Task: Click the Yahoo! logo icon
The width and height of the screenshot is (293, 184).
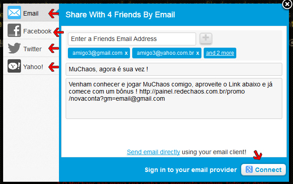Action: pyautogui.click(x=14, y=66)
